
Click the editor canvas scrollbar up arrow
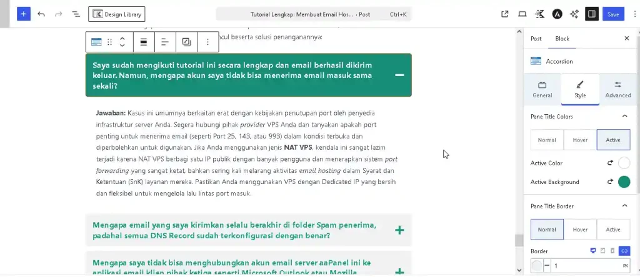[519, 32]
